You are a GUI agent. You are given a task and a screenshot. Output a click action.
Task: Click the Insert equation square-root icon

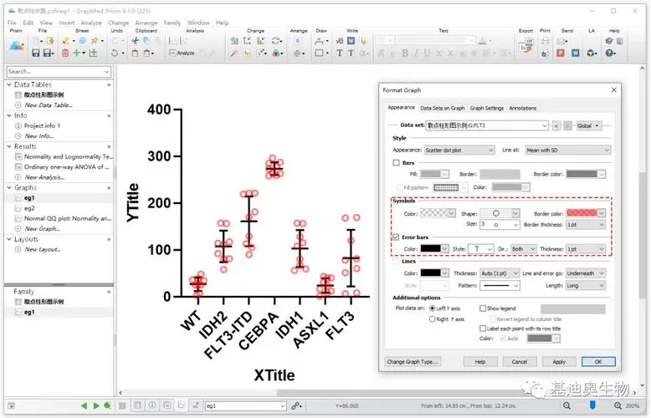point(340,41)
